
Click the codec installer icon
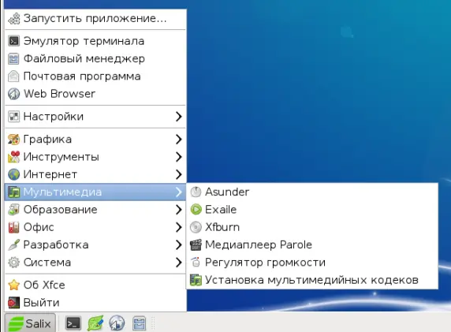pos(196,280)
